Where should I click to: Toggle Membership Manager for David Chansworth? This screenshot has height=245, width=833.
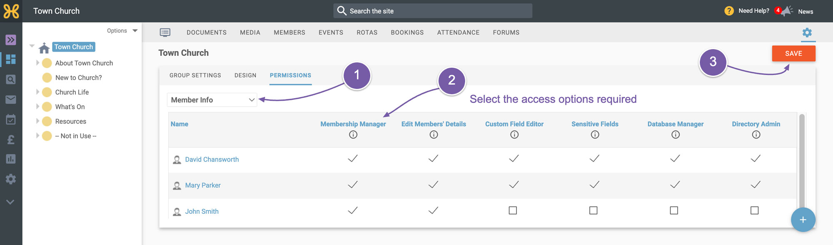tap(353, 158)
